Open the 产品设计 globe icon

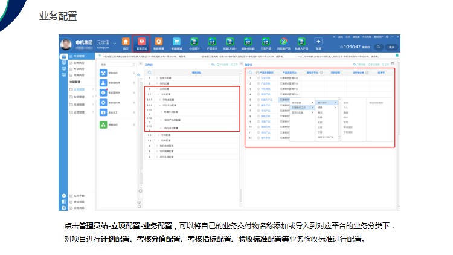212,42
